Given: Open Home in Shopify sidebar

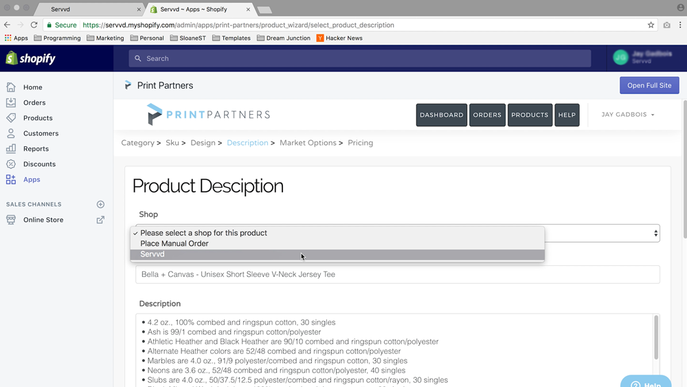Looking at the screenshot, I should 32,87.
